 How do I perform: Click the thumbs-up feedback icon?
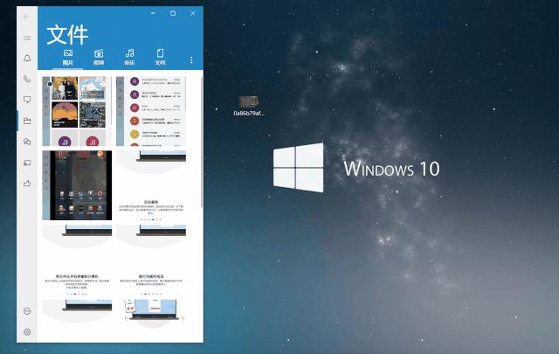(x=27, y=184)
